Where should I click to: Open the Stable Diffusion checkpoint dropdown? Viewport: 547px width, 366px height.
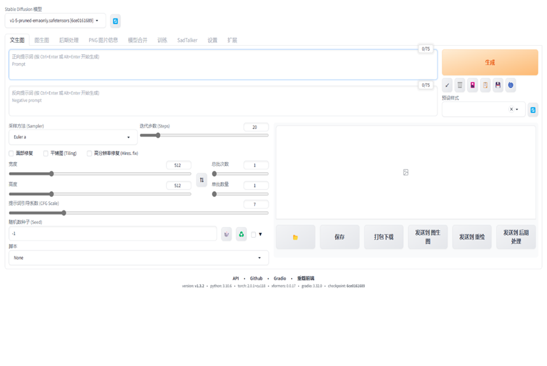pyautogui.click(x=55, y=20)
